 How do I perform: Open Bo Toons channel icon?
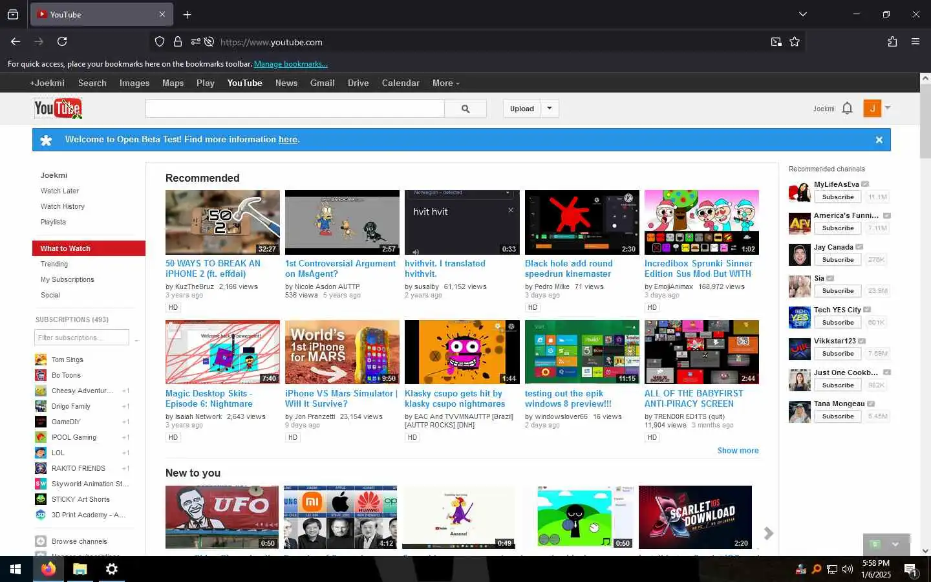tap(41, 375)
